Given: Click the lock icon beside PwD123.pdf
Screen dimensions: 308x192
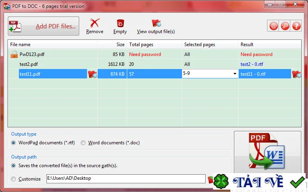Looking at the screenshot, I should pos(14,54).
